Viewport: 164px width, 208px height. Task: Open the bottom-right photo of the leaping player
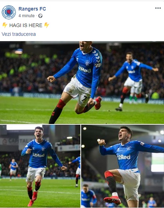[x=123, y=166]
